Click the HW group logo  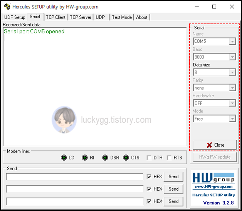213,178
